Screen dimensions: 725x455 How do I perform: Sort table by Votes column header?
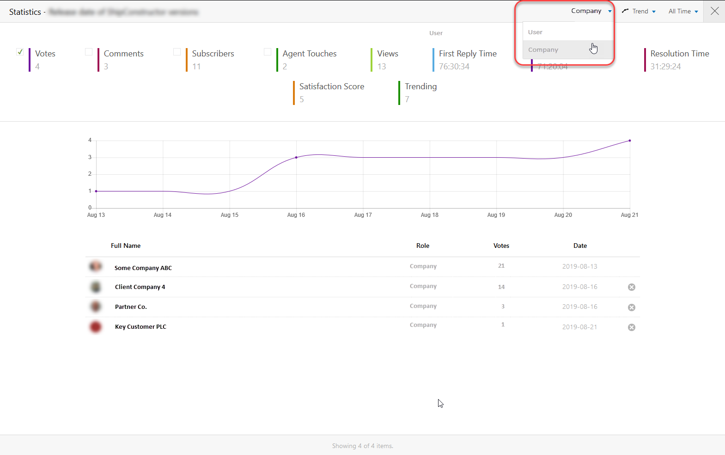point(501,246)
